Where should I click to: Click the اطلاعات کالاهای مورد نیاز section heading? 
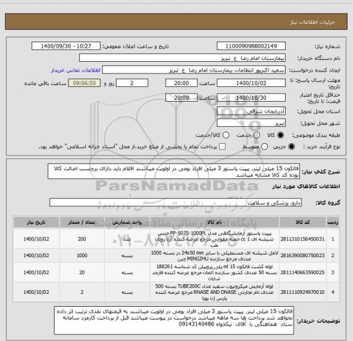(x=306, y=187)
